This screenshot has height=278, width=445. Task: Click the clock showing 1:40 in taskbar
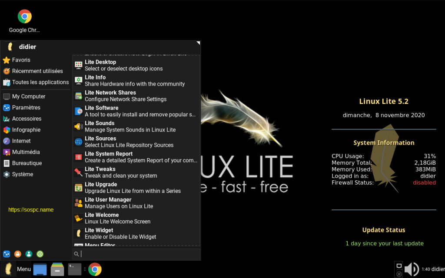(426, 269)
